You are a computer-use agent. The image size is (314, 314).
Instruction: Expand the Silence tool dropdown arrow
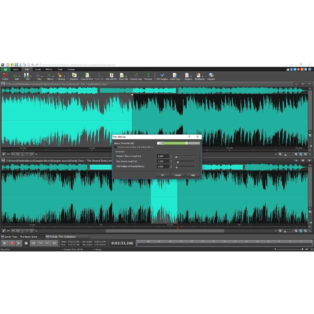pos(53,76)
